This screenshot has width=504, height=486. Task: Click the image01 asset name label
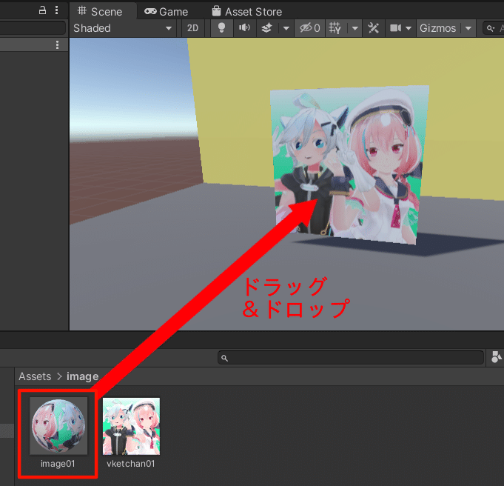click(58, 464)
